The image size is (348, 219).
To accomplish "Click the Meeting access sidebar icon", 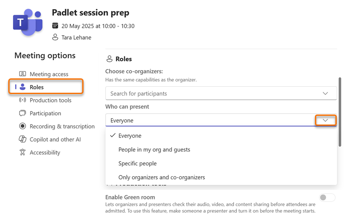I will [x=23, y=74].
